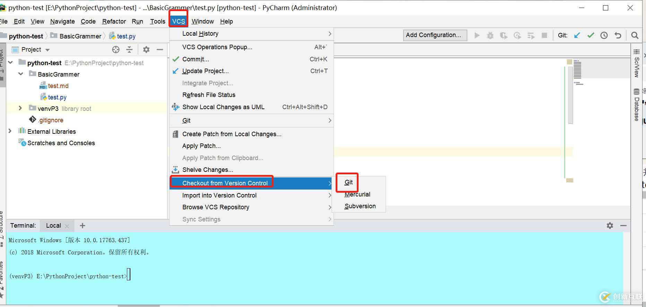Click the Run play icon
Viewport: 646px width, 307px height.
pyautogui.click(x=477, y=35)
